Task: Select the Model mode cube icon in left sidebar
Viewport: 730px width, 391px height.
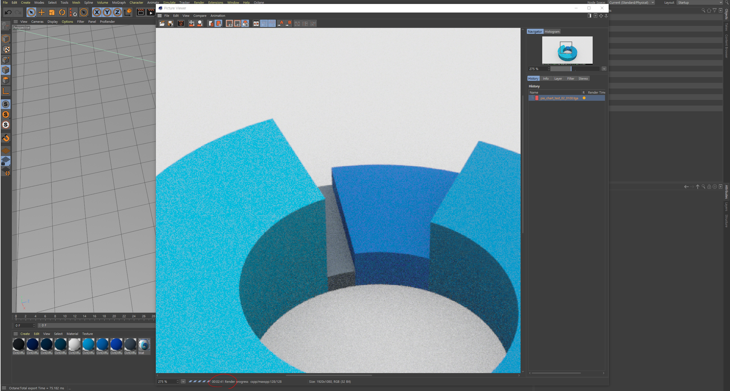Action: pos(6,39)
